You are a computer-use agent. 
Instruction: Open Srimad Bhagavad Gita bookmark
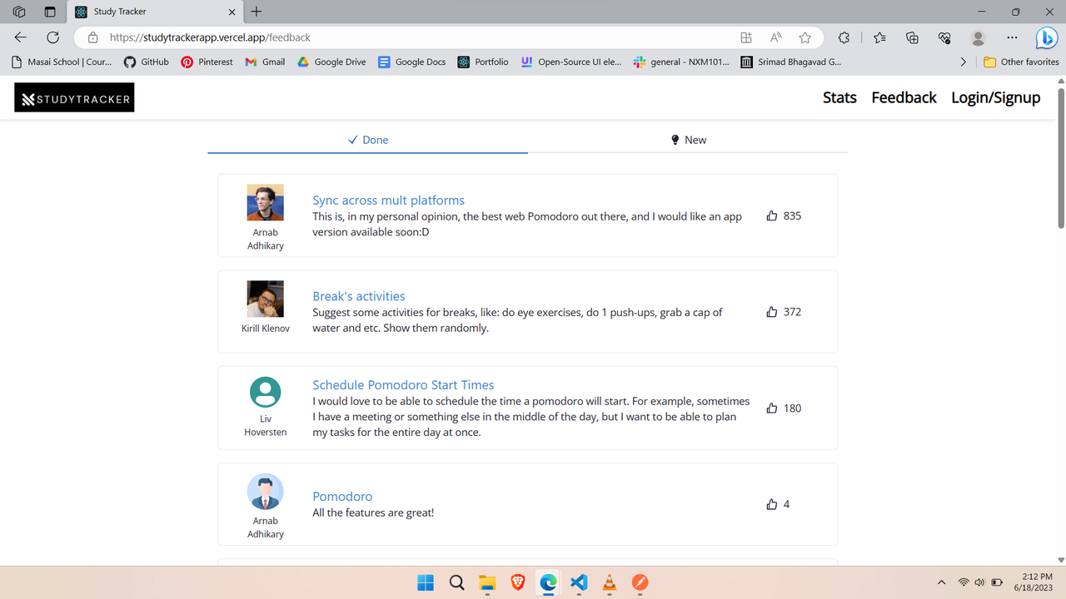(791, 62)
